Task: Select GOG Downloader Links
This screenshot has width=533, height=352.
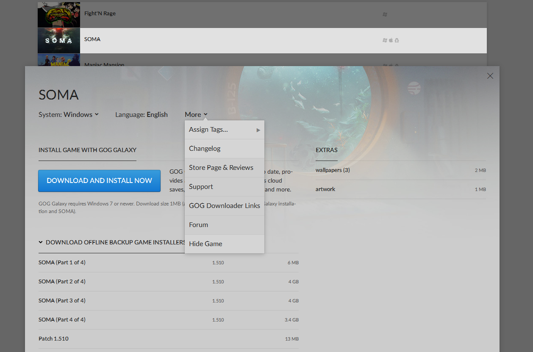Action: coord(225,206)
